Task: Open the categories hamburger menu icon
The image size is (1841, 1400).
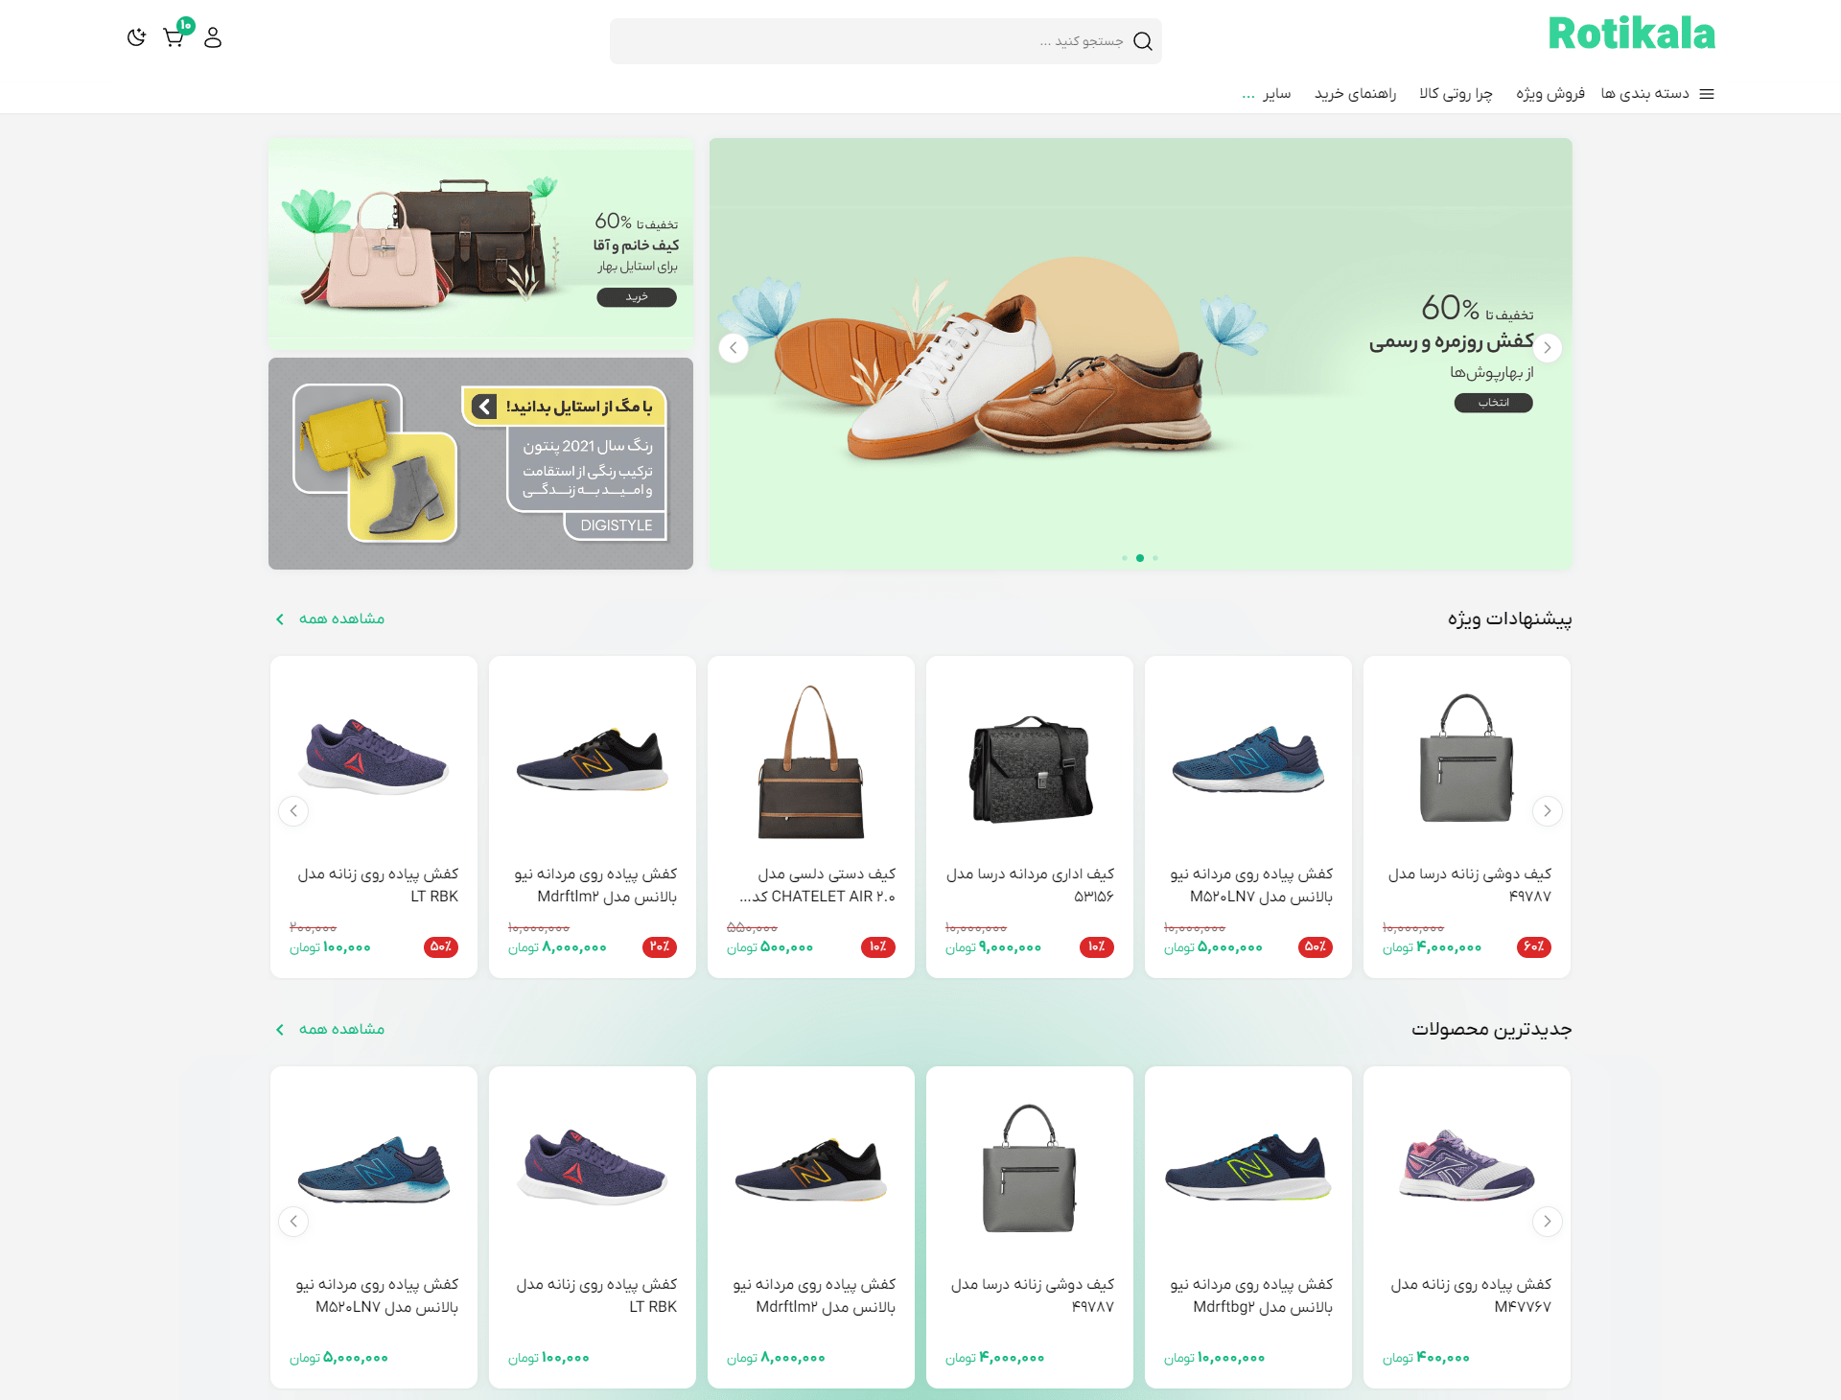Action: (x=1707, y=94)
